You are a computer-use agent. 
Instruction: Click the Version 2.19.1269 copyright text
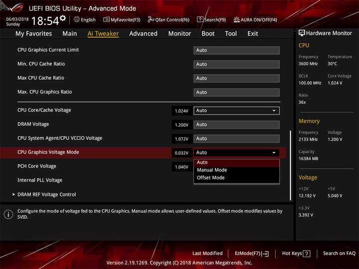179,263
